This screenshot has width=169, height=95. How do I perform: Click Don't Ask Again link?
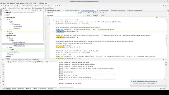click(x=151, y=83)
